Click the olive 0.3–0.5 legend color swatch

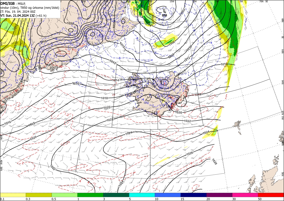[x=39, y=195]
